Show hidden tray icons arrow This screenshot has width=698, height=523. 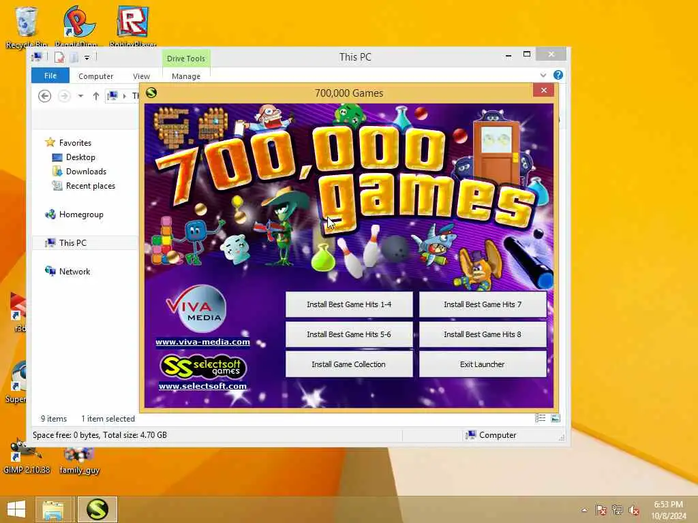[x=584, y=510]
